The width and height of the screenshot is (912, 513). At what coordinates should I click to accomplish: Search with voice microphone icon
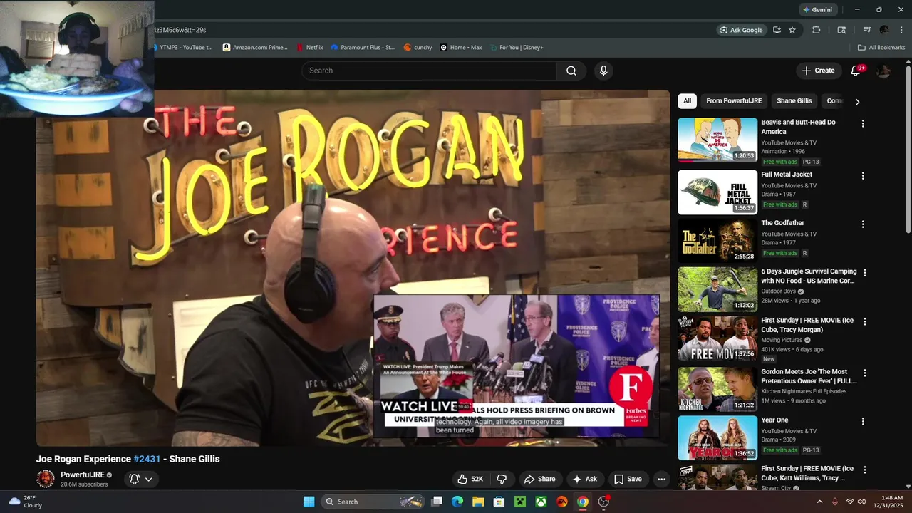click(x=603, y=71)
